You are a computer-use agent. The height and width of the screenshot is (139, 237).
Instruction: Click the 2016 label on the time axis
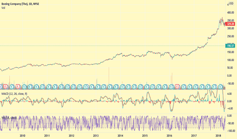point(169,136)
